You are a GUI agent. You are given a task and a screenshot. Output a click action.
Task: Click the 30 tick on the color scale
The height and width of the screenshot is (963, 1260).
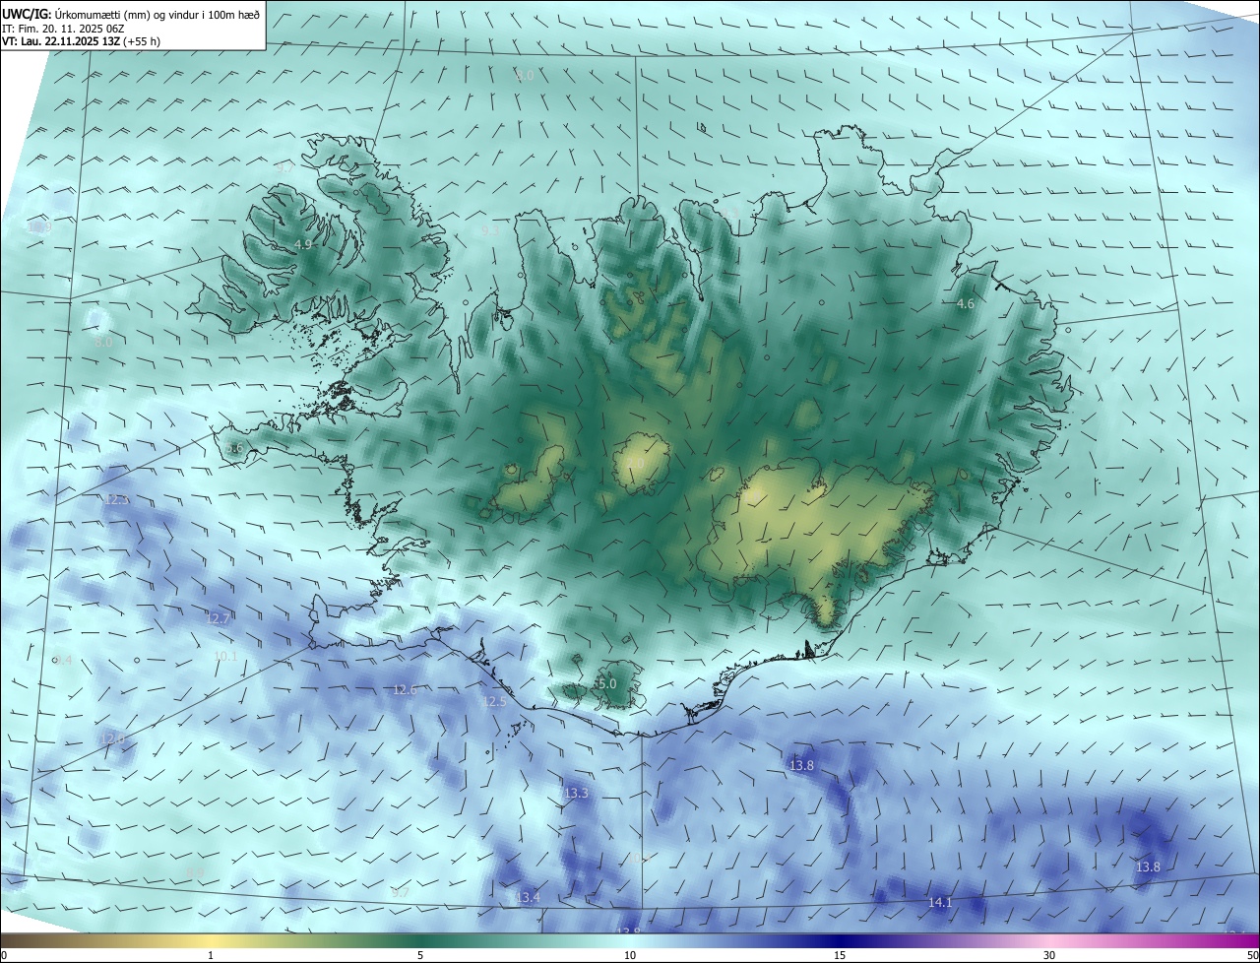tap(1049, 955)
